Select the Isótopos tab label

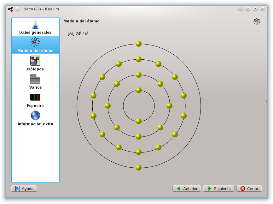click(x=35, y=69)
